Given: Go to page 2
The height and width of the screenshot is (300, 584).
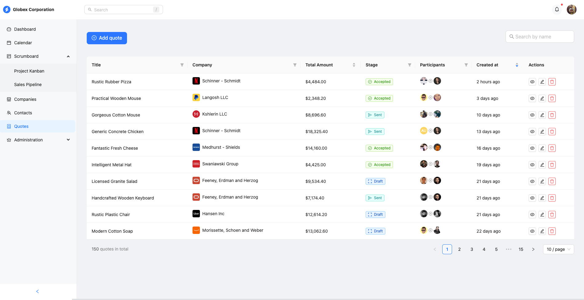Looking at the screenshot, I should click(x=459, y=249).
